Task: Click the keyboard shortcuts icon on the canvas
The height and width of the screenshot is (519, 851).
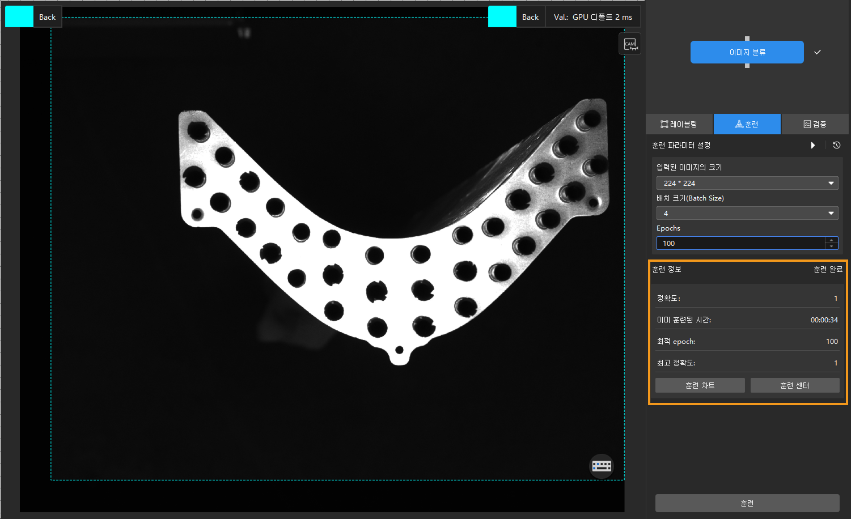Action: [x=602, y=466]
